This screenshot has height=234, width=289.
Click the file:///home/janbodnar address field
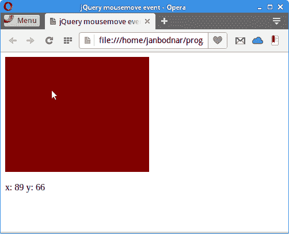point(151,40)
